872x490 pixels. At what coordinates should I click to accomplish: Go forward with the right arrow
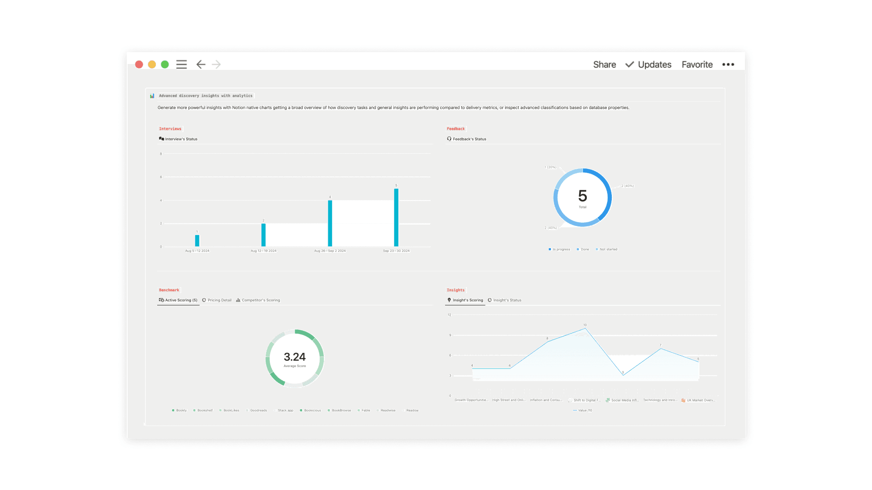coord(217,64)
